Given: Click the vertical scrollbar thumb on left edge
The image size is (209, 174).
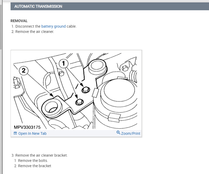Looking at the screenshot, I should pyautogui.click(x=1, y=27).
